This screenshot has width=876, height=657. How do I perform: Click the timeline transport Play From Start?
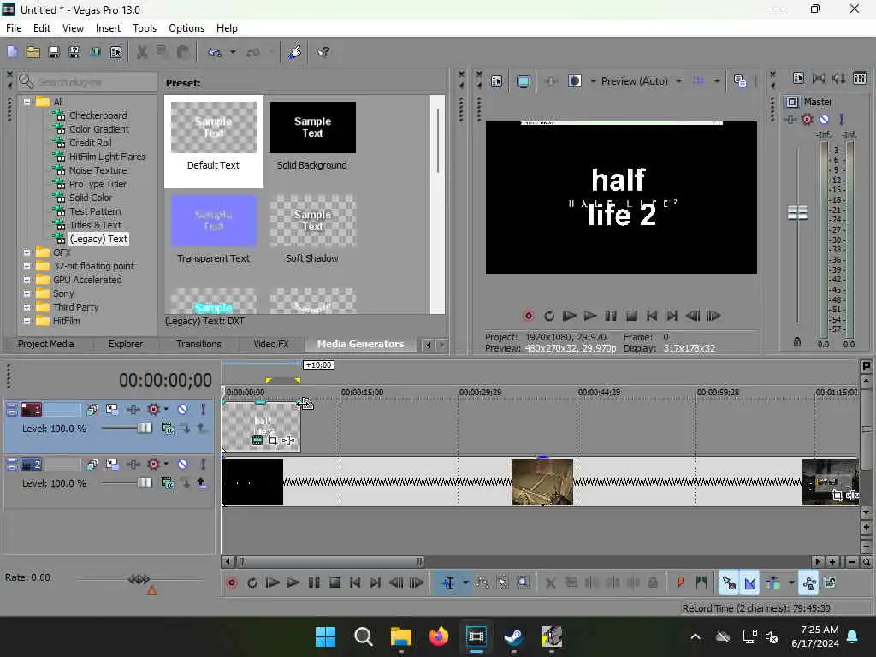[273, 583]
